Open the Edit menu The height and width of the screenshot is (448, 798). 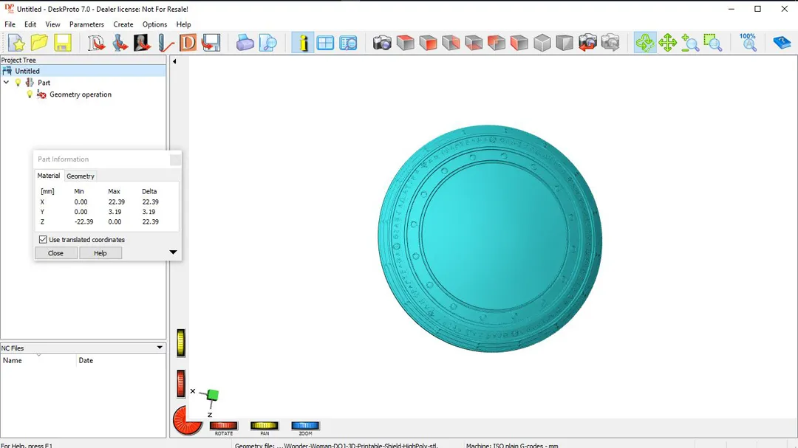[x=30, y=24]
